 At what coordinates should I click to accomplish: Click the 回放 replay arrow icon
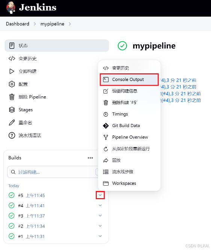[106, 161]
